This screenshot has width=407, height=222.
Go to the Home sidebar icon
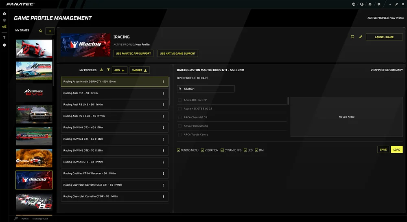(x=4, y=13)
